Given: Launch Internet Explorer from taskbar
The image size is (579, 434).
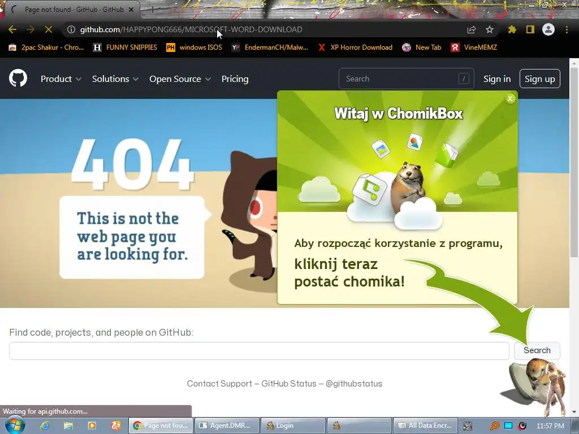Looking at the screenshot, I should tap(45, 426).
